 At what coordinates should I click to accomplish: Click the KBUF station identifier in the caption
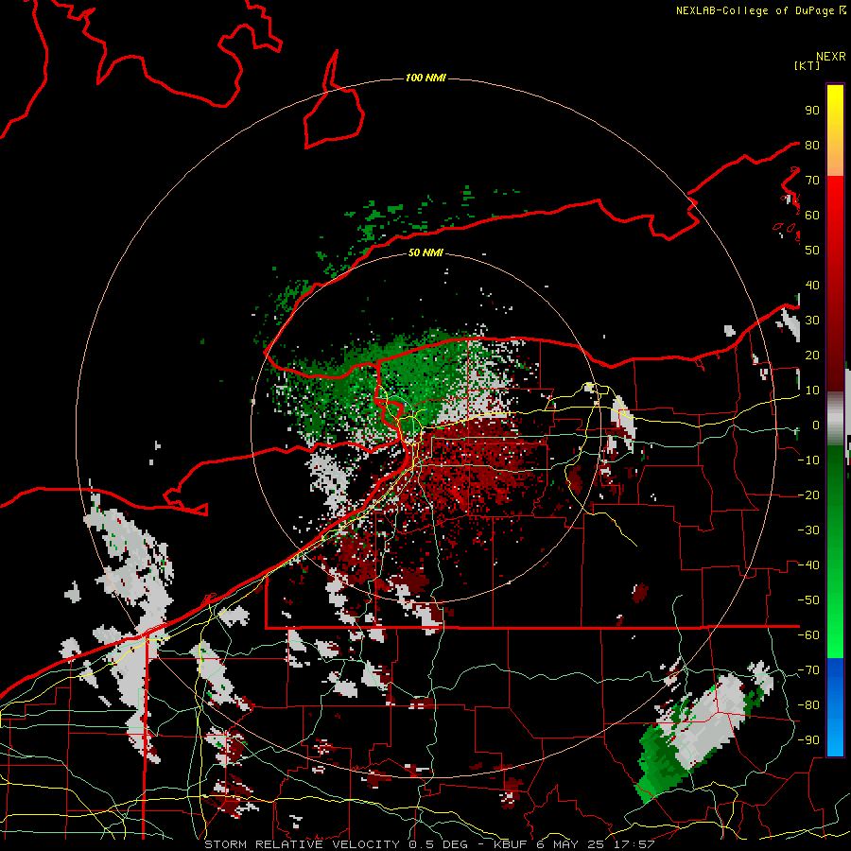(x=512, y=844)
